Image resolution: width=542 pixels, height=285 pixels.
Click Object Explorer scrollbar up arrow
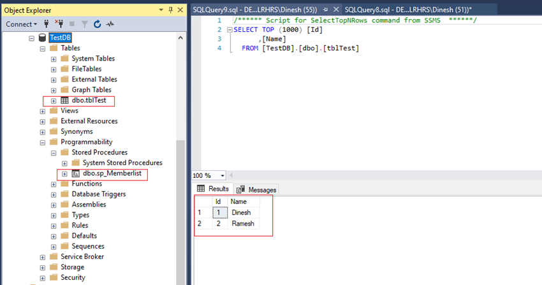tap(180, 38)
